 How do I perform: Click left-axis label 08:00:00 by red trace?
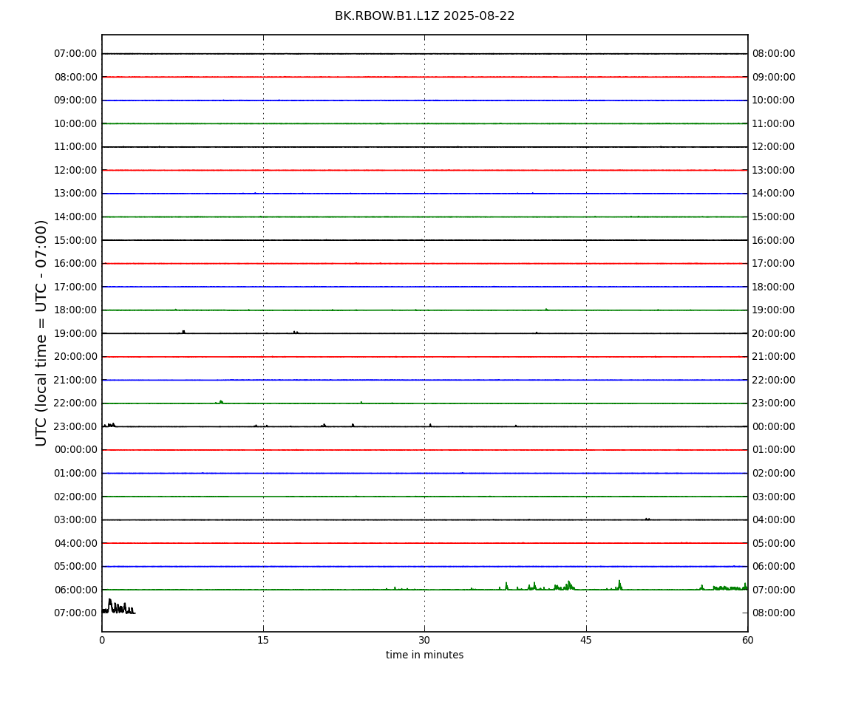click(x=76, y=77)
